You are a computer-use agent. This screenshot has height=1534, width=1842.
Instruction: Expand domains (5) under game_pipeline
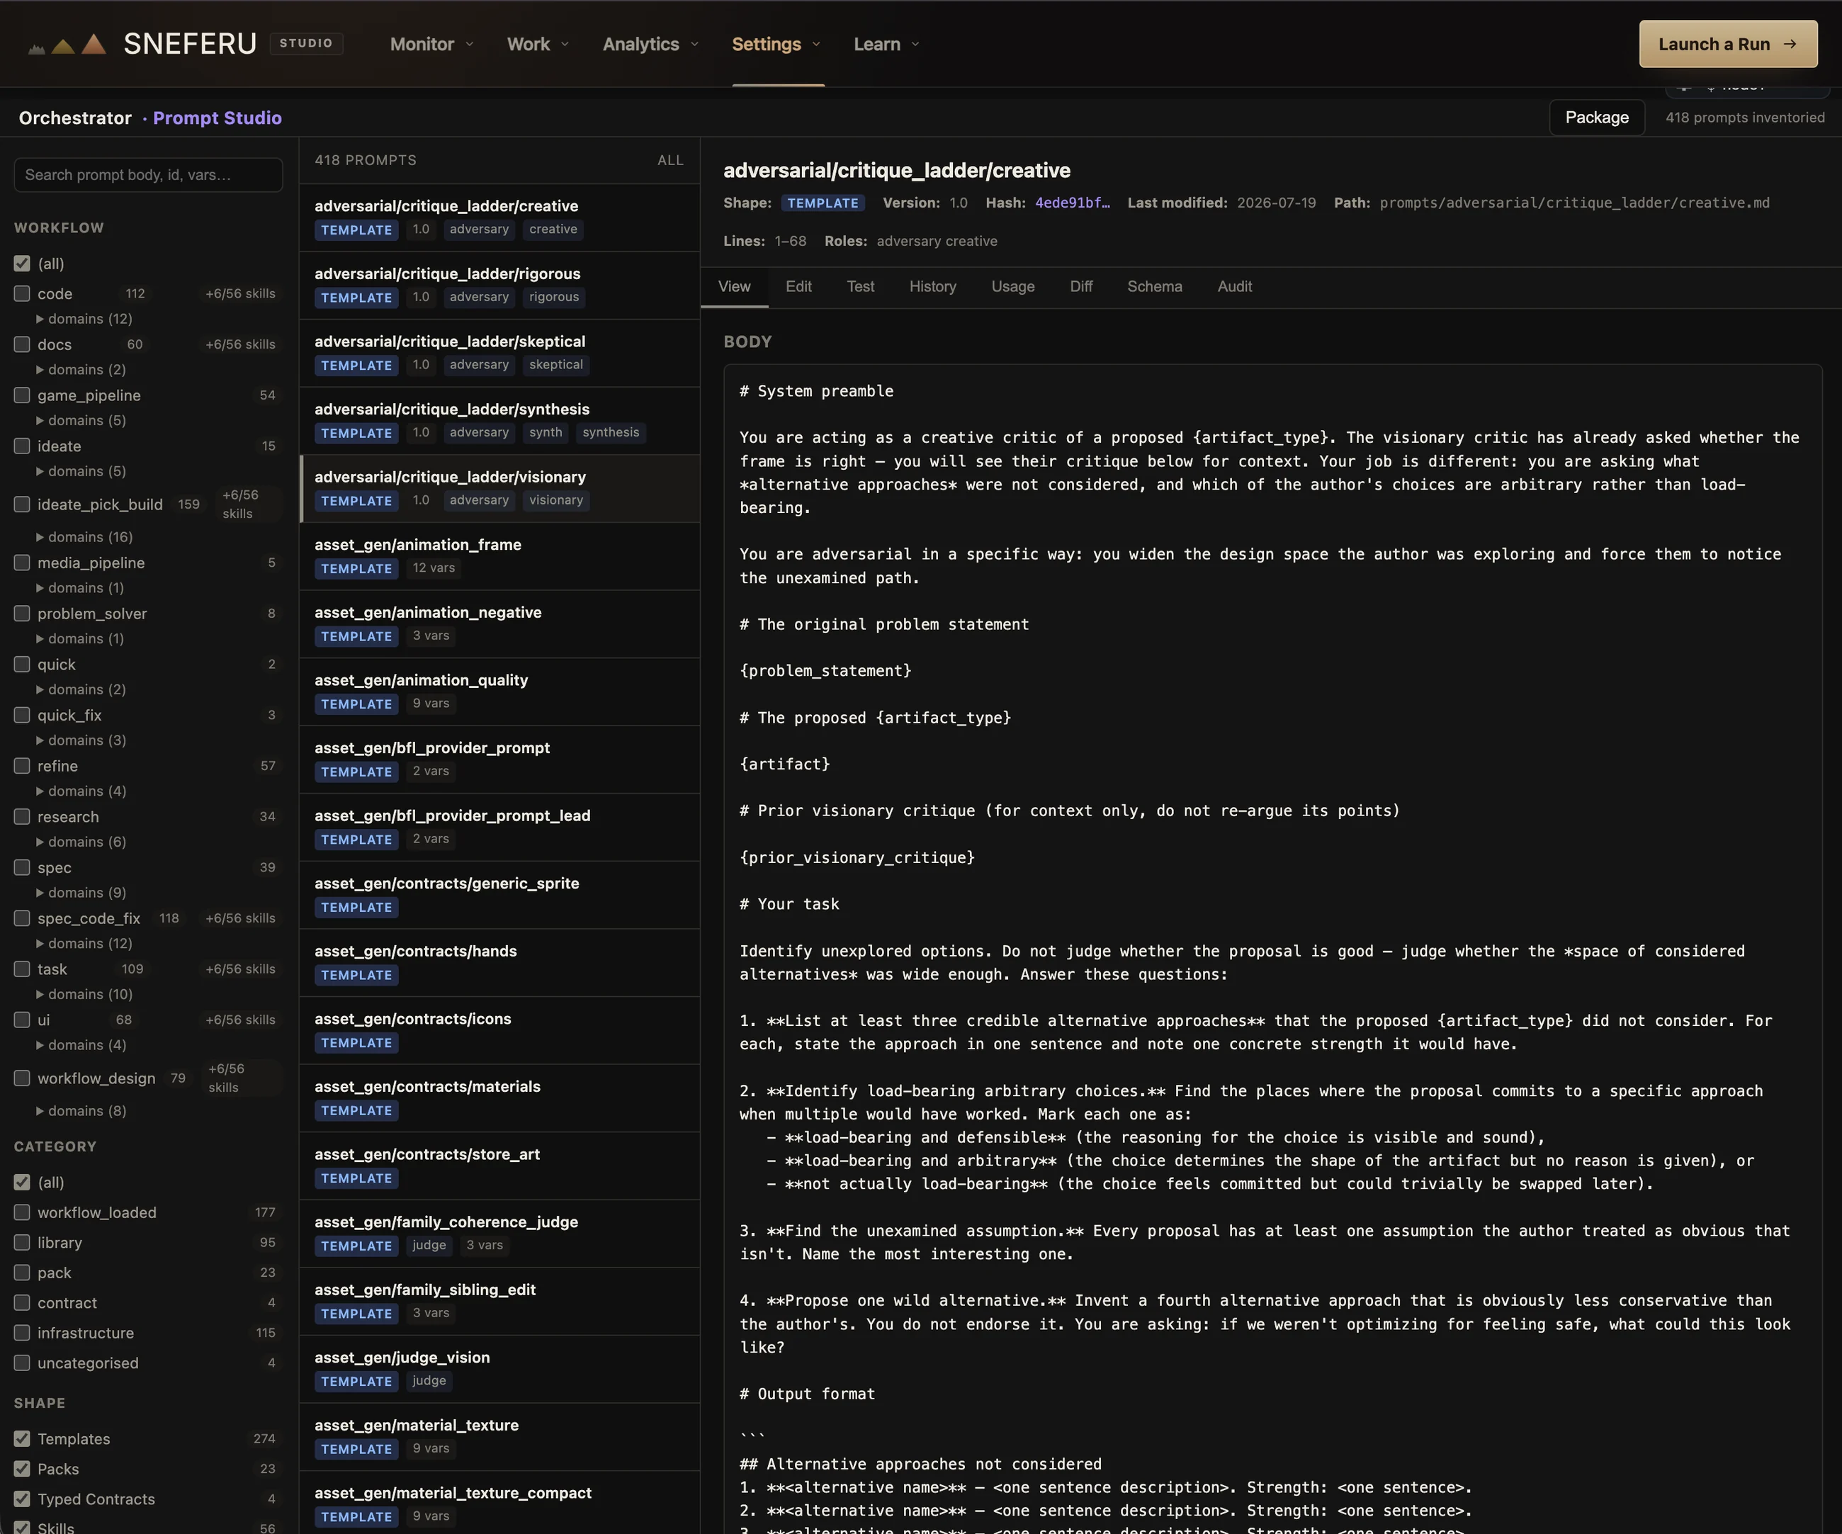pyautogui.click(x=81, y=420)
